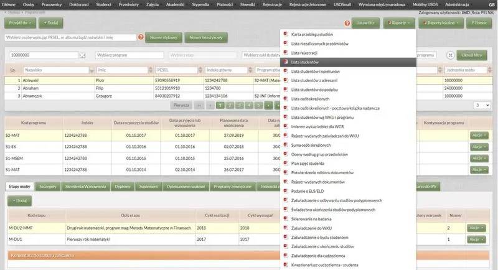Screen dimensions: 498x270
Task: Open rows-per-page selector showing 3
Action: (482, 105)
